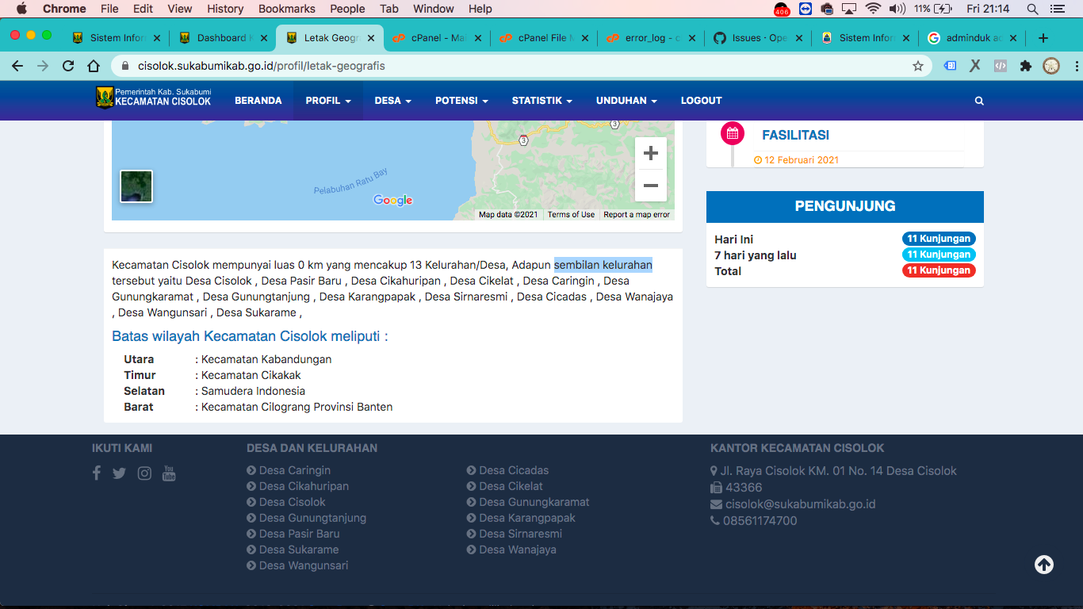Click the location pin icon near Jl. Raya Cisolok
Viewport: 1083px width, 609px height.
click(713, 470)
